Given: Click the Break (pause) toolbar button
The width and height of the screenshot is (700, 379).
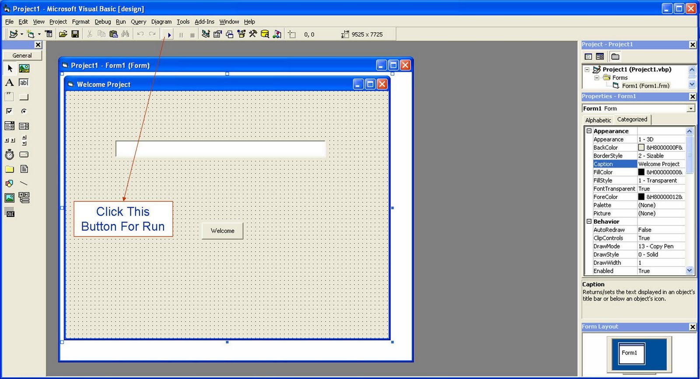Looking at the screenshot, I should coord(181,35).
